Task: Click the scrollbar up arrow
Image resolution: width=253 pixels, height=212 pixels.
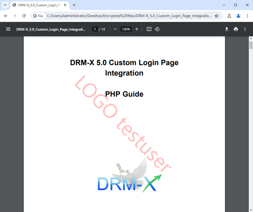Action: pos(251,38)
